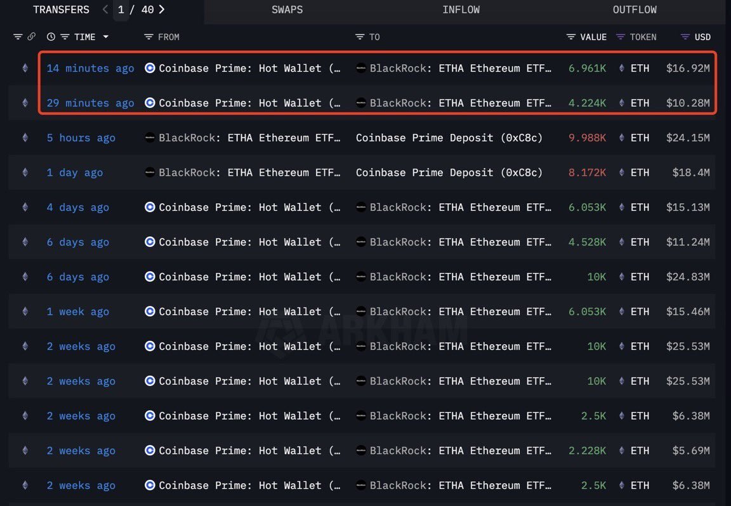Open the TOKEN column filter

[x=620, y=37]
